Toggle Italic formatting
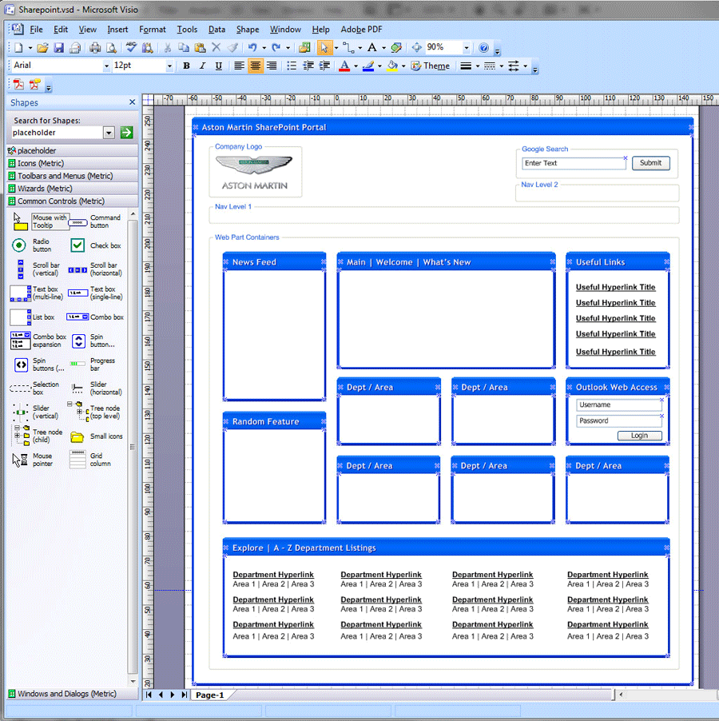Screen dimensions: 719x721 click(x=202, y=66)
